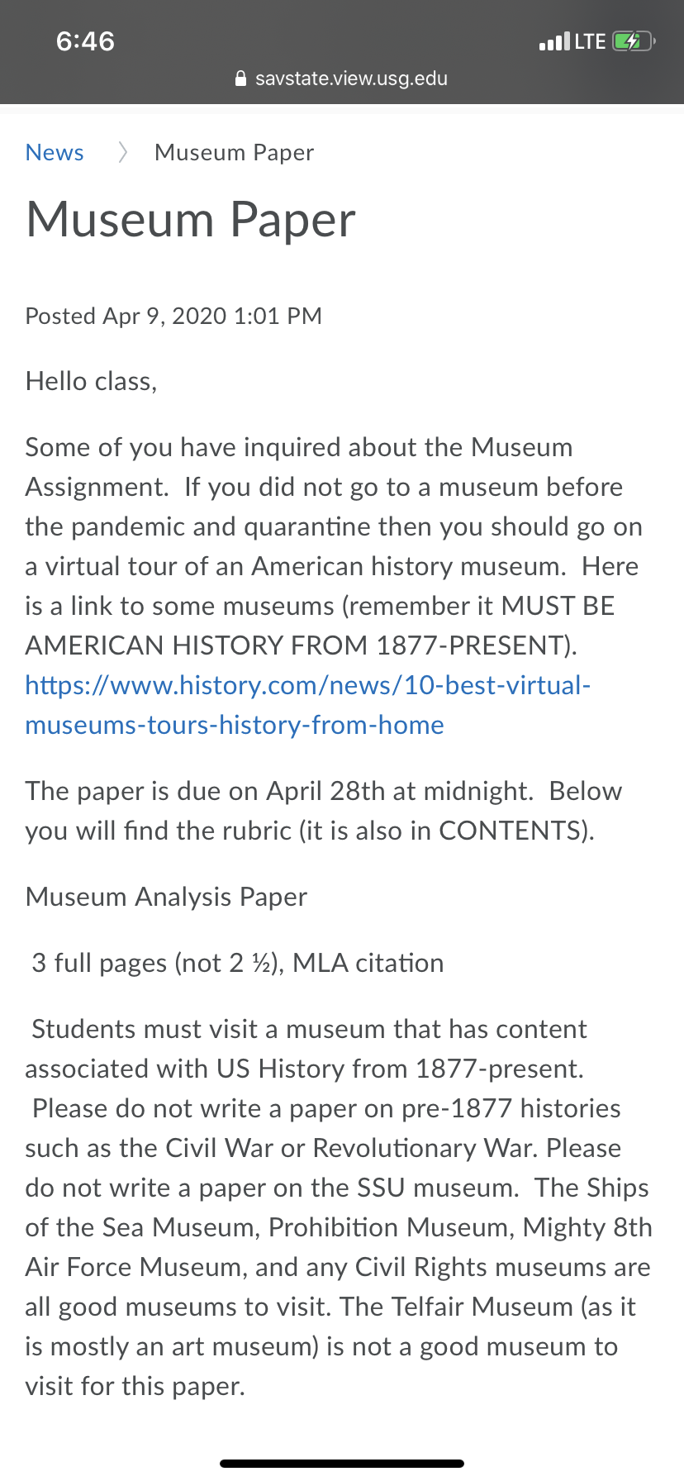
Task: Tap the savstate.view.usg.edu address text
Action: (x=351, y=79)
